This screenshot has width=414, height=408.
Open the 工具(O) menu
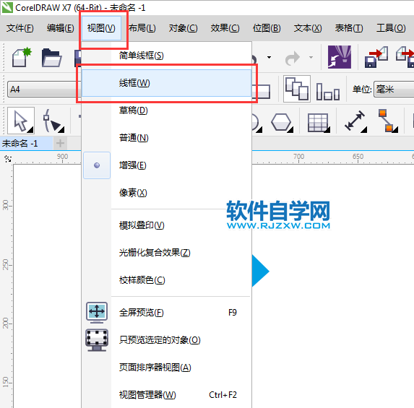tap(391, 28)
